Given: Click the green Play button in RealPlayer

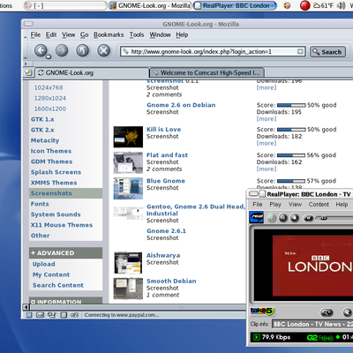Looking at the screenshot, I should click(272, 218).
